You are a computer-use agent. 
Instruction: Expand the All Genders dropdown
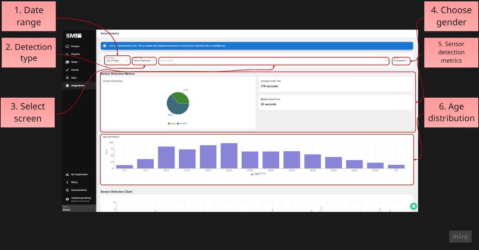401,60
